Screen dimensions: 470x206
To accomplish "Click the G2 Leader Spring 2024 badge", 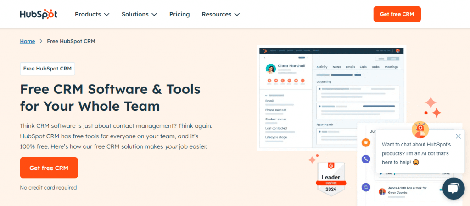I will (331, 179).
